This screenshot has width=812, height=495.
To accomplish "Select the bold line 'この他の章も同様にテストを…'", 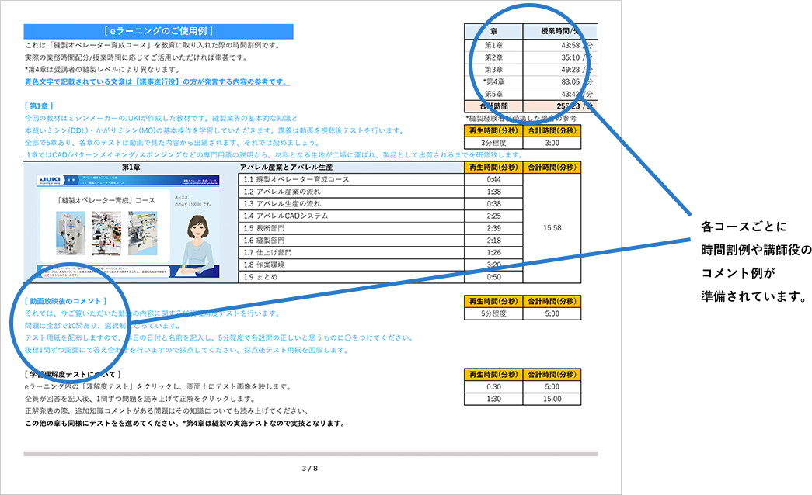I will [185, 423].
